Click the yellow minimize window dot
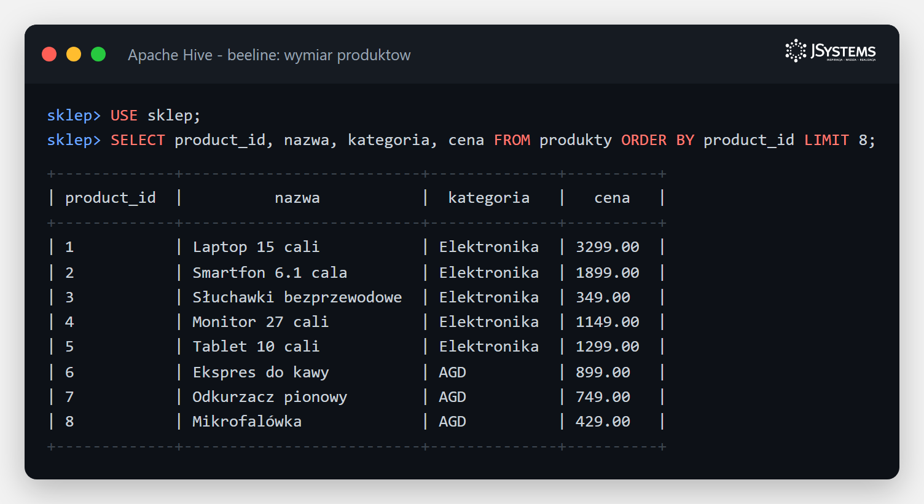 [74, 54]
